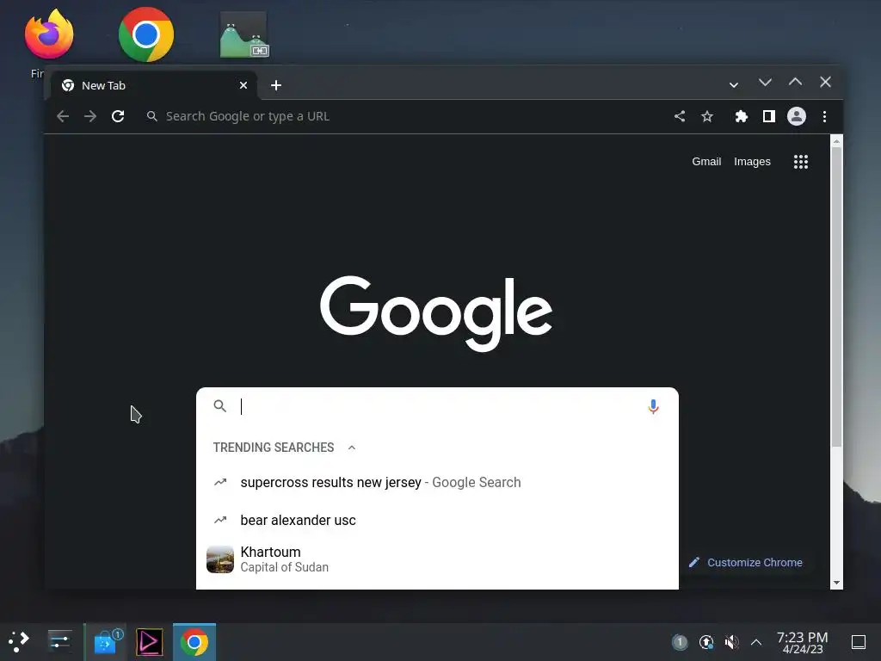
Task: Open the Discover store taskbar icon
Action: (x=106, y=642)
